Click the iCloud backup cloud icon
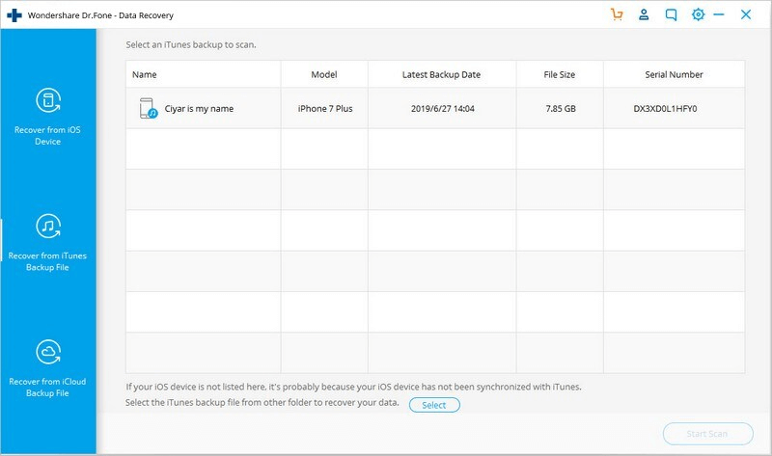The image size is (772, 456). click(x=47, y=352)
